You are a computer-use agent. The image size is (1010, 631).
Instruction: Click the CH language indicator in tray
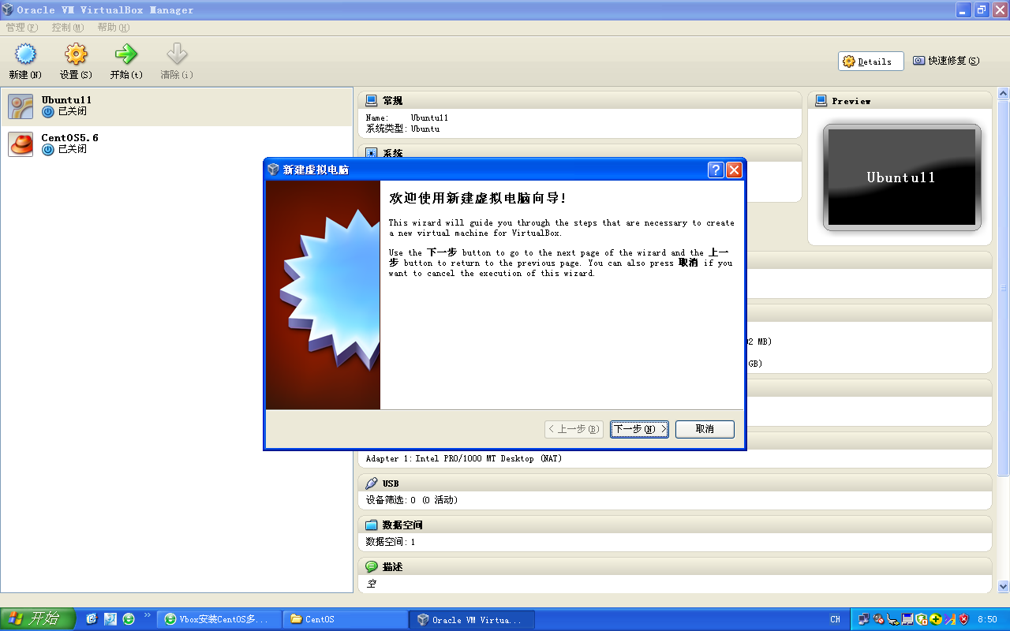tap(835, 620)
